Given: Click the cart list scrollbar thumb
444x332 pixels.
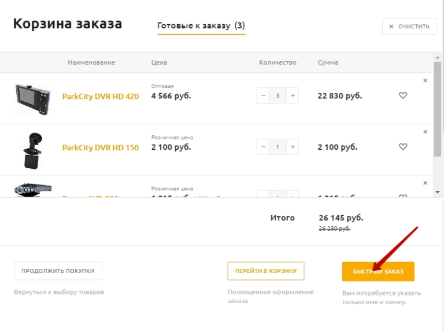Looking at the screenshot, I should tap(438, 109).
